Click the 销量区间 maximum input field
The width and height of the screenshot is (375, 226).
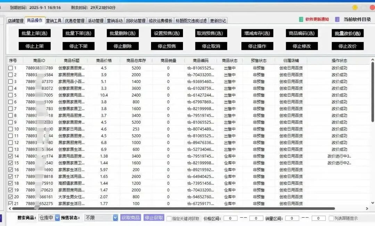[x=318, y=218]
